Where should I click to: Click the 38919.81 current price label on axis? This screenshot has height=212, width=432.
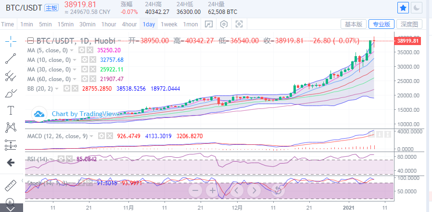408,41
